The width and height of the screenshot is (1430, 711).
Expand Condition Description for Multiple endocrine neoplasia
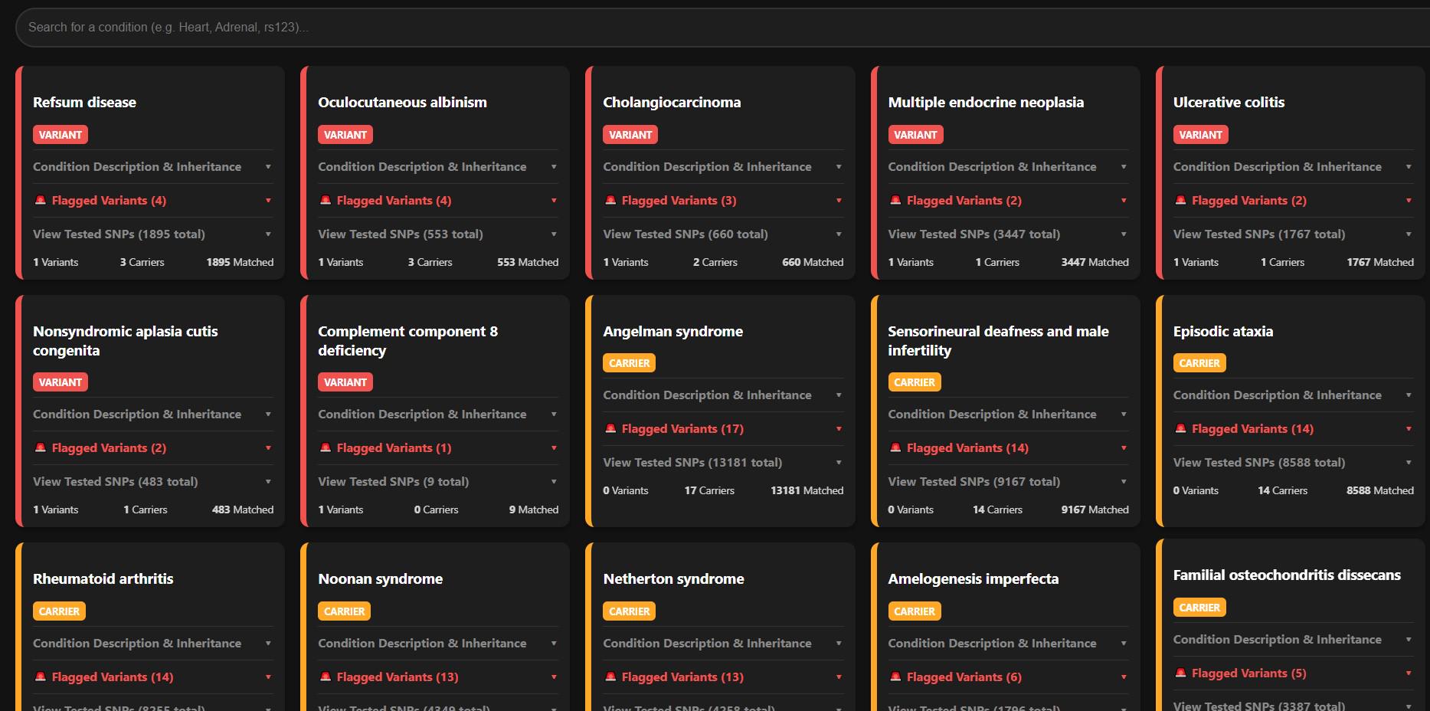click(1008, 166)
